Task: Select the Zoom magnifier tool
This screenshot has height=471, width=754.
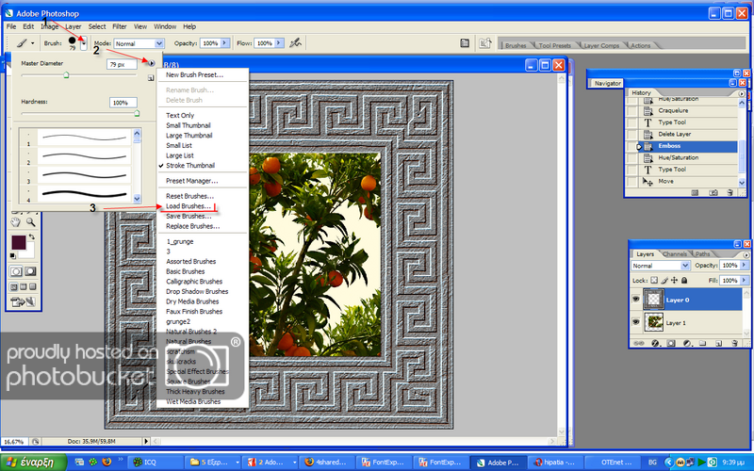Action: (31, 222)
